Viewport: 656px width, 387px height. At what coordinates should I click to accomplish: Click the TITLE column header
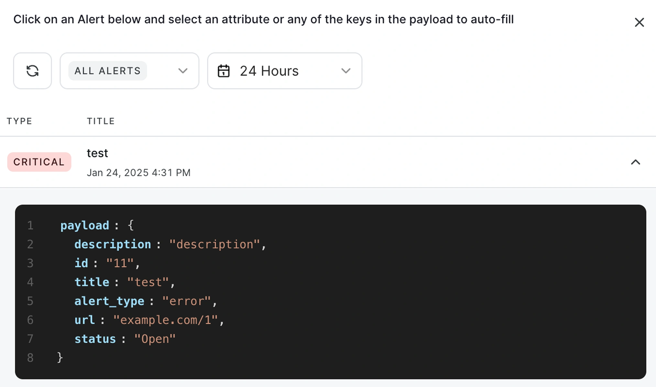pyautogui.click(x=101, y=121)
